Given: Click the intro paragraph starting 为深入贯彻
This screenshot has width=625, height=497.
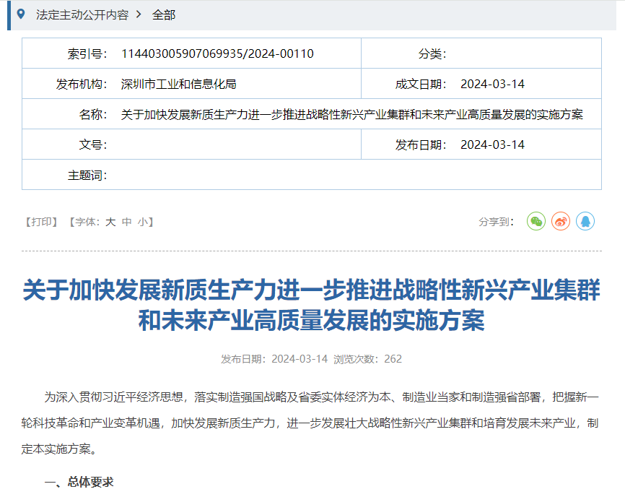Looking at the screenshot, I should pos(310,423).
